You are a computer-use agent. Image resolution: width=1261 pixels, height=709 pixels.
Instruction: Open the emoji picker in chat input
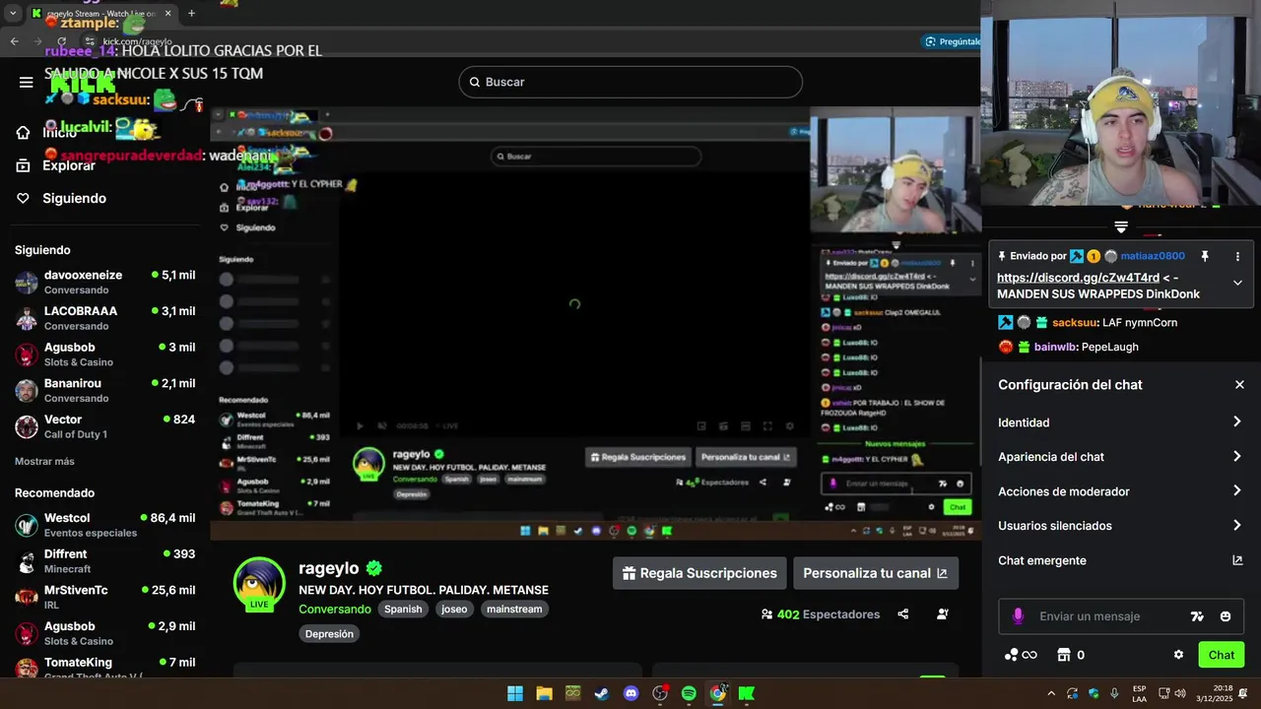coord(1226,616)
